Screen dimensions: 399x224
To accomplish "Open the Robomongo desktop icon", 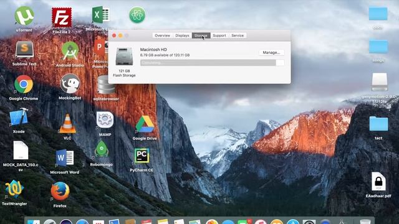I will pyautogui.click(x=102, y=149).
